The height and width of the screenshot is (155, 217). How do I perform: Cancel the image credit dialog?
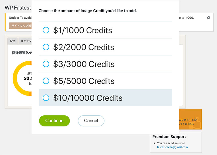(91, 121)
